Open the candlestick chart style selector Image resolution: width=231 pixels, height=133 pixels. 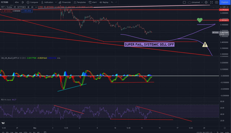point(23,2)
